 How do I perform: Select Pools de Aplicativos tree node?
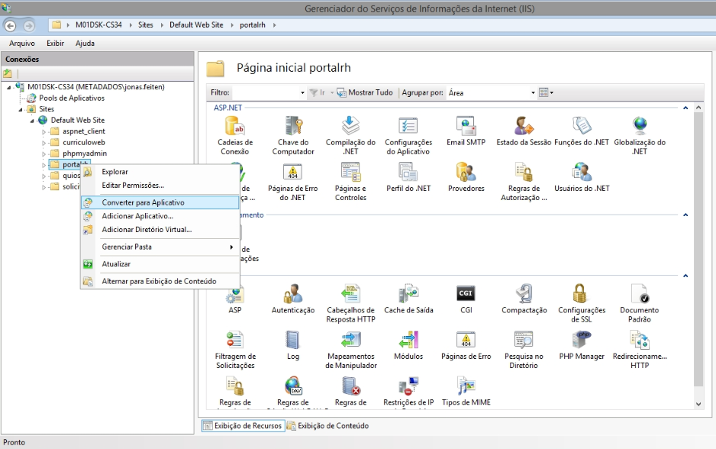click(72, 98)
